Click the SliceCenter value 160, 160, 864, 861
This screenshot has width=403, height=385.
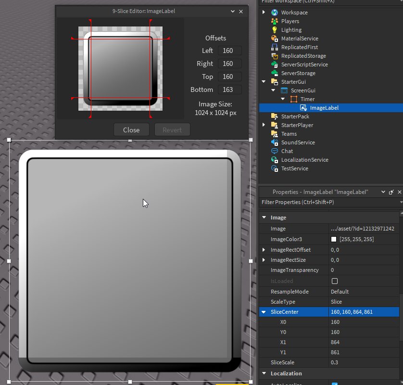(352, 312)
